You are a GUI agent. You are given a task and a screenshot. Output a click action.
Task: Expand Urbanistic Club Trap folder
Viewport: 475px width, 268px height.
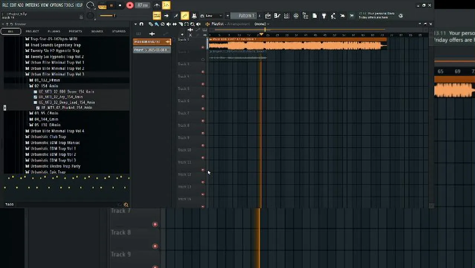(x=46, y=137)
